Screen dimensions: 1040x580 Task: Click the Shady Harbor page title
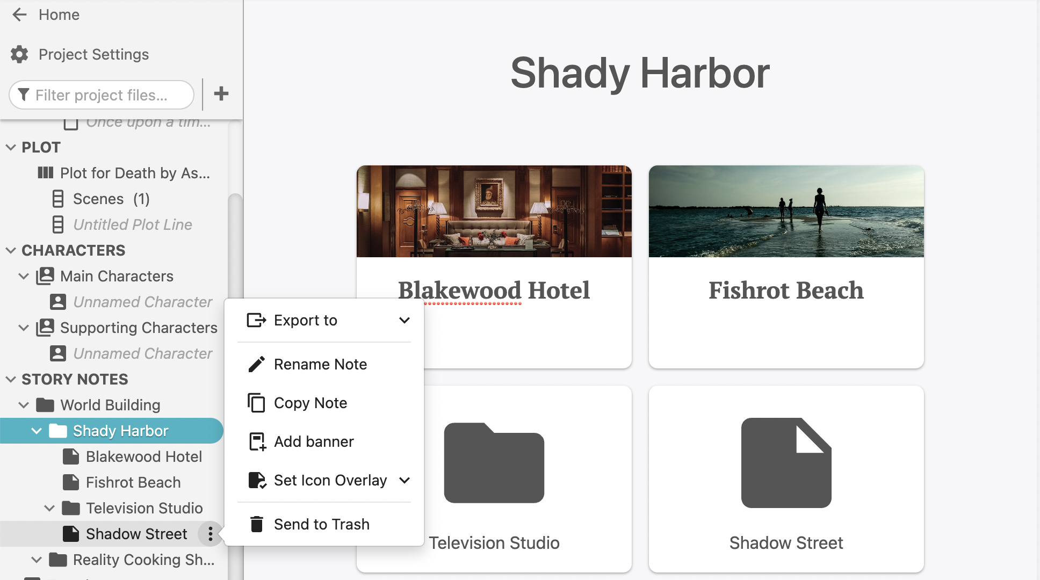tap(640, 73)
